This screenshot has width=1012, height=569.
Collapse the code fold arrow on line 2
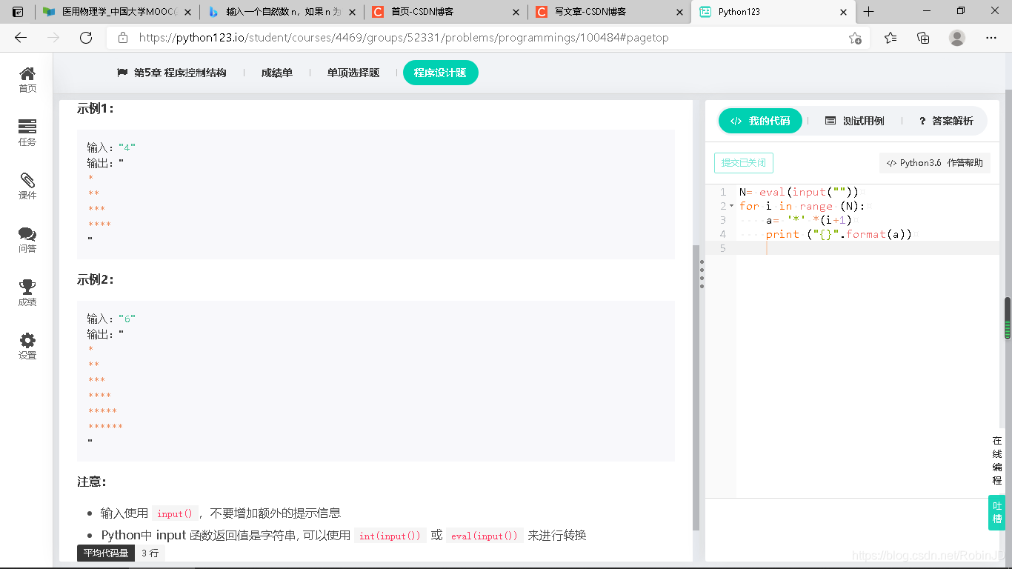(x=732, y=206)
